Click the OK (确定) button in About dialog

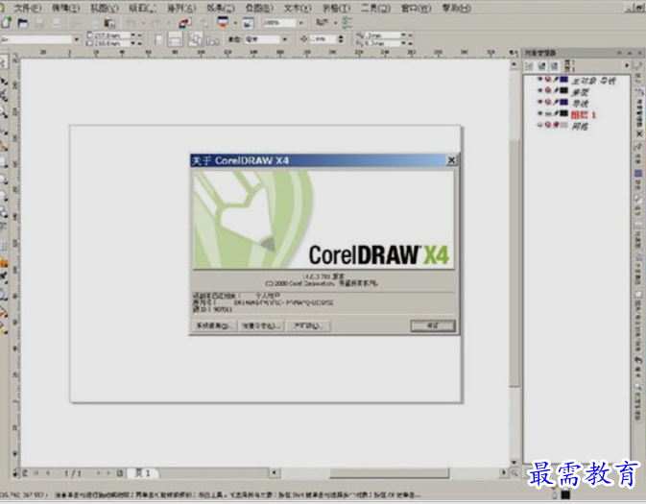click(433, 325)
